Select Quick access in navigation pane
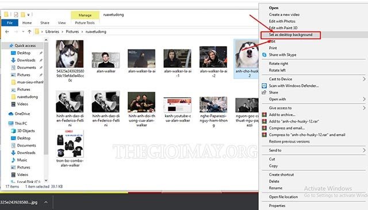The width and height of the screenshot is (368, 210). tap(25, 45)
